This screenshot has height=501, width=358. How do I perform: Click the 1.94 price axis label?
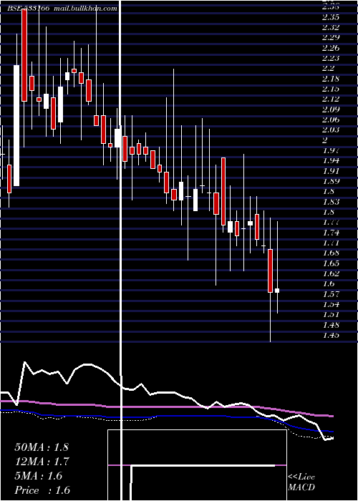coord(331,160)
